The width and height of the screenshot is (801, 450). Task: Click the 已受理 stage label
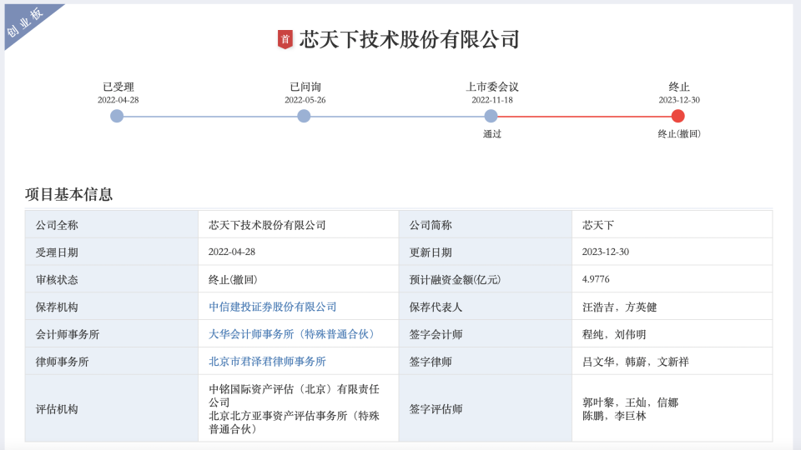point(118,87)
